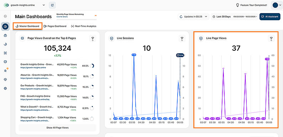283x137 pixels.
Task: Open the growth-insights.online/faq link
Action: (x=35, y=99)
